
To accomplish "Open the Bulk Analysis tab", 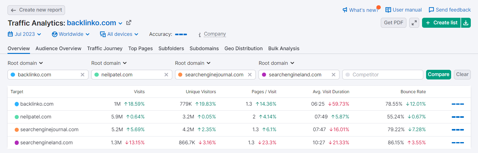I will 284,49.
